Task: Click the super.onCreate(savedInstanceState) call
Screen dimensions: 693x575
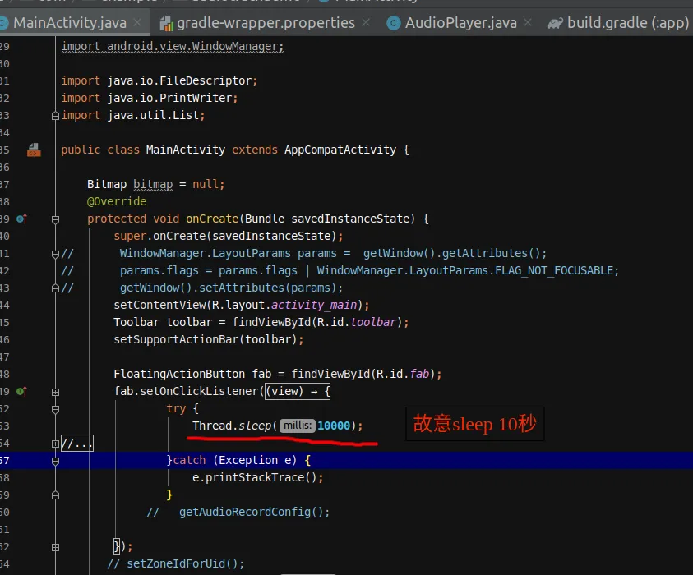Action: [228, 236]
